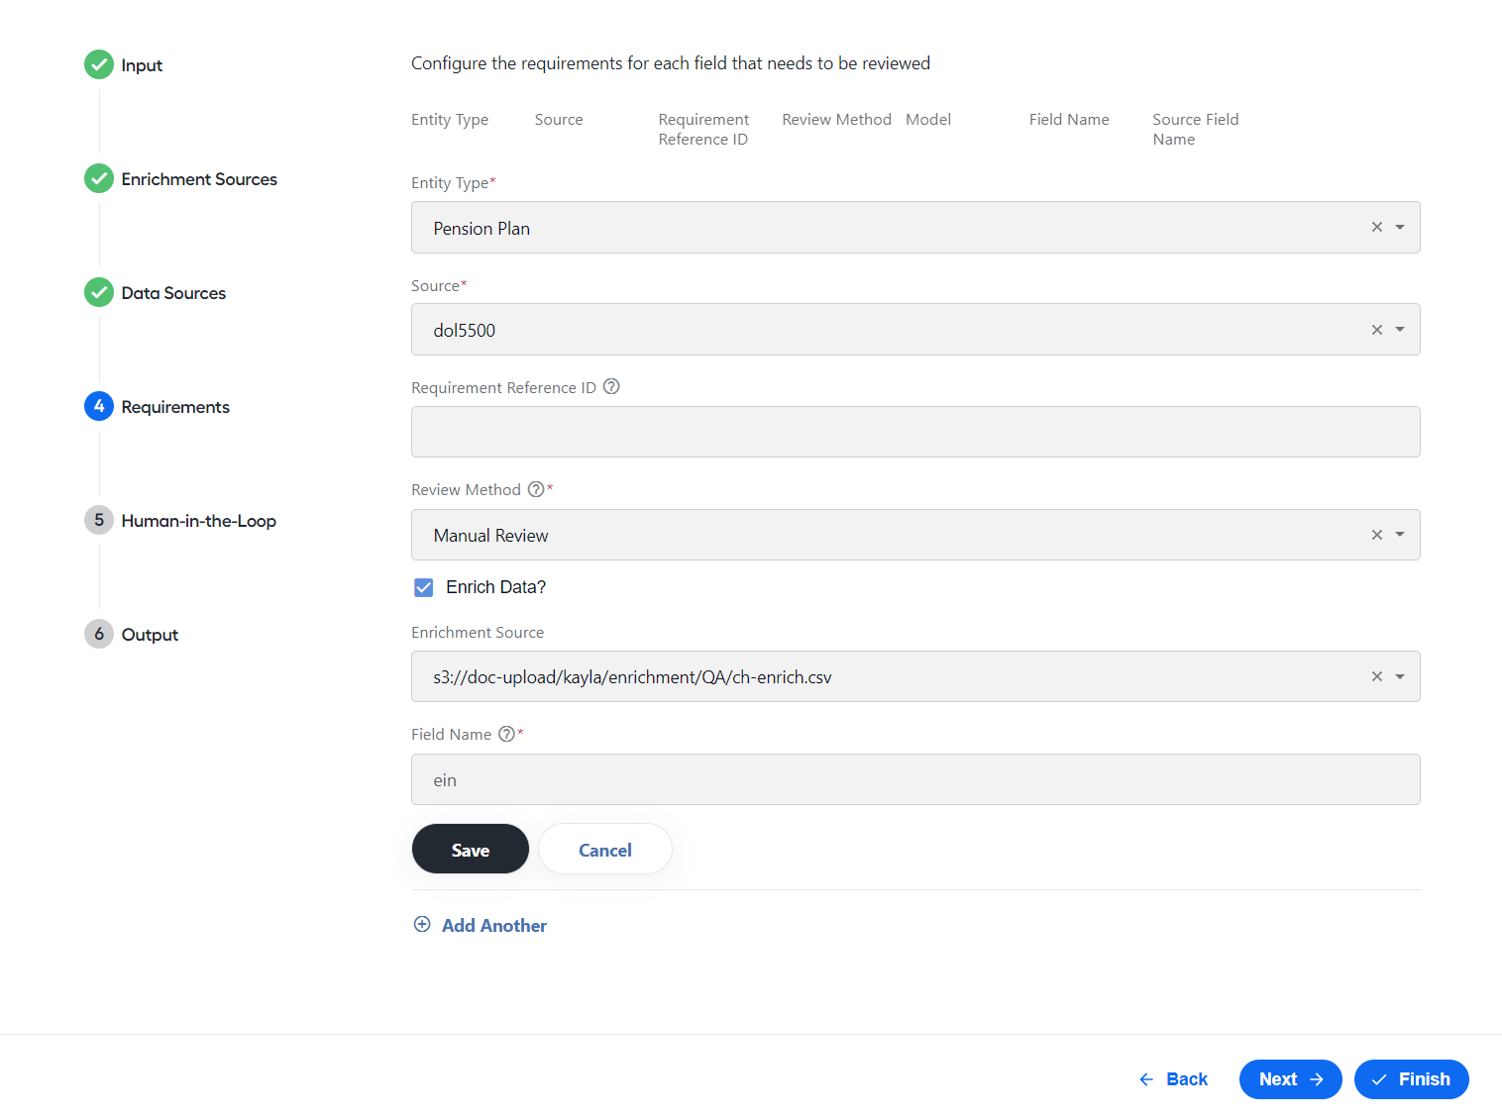1502x1119 pixels.
Task: Clear the Pension Plan entity type selection
Action: (x=1376, y=227)
